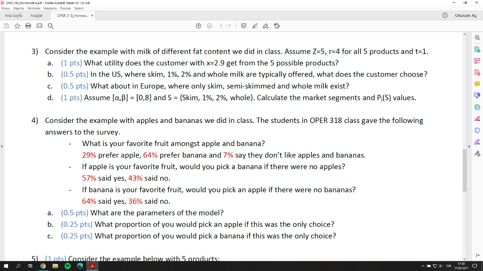Viewport: 483px width, 271px height.
Task: Launch Google Chrome from the taskbar
Action: point(42,266)
